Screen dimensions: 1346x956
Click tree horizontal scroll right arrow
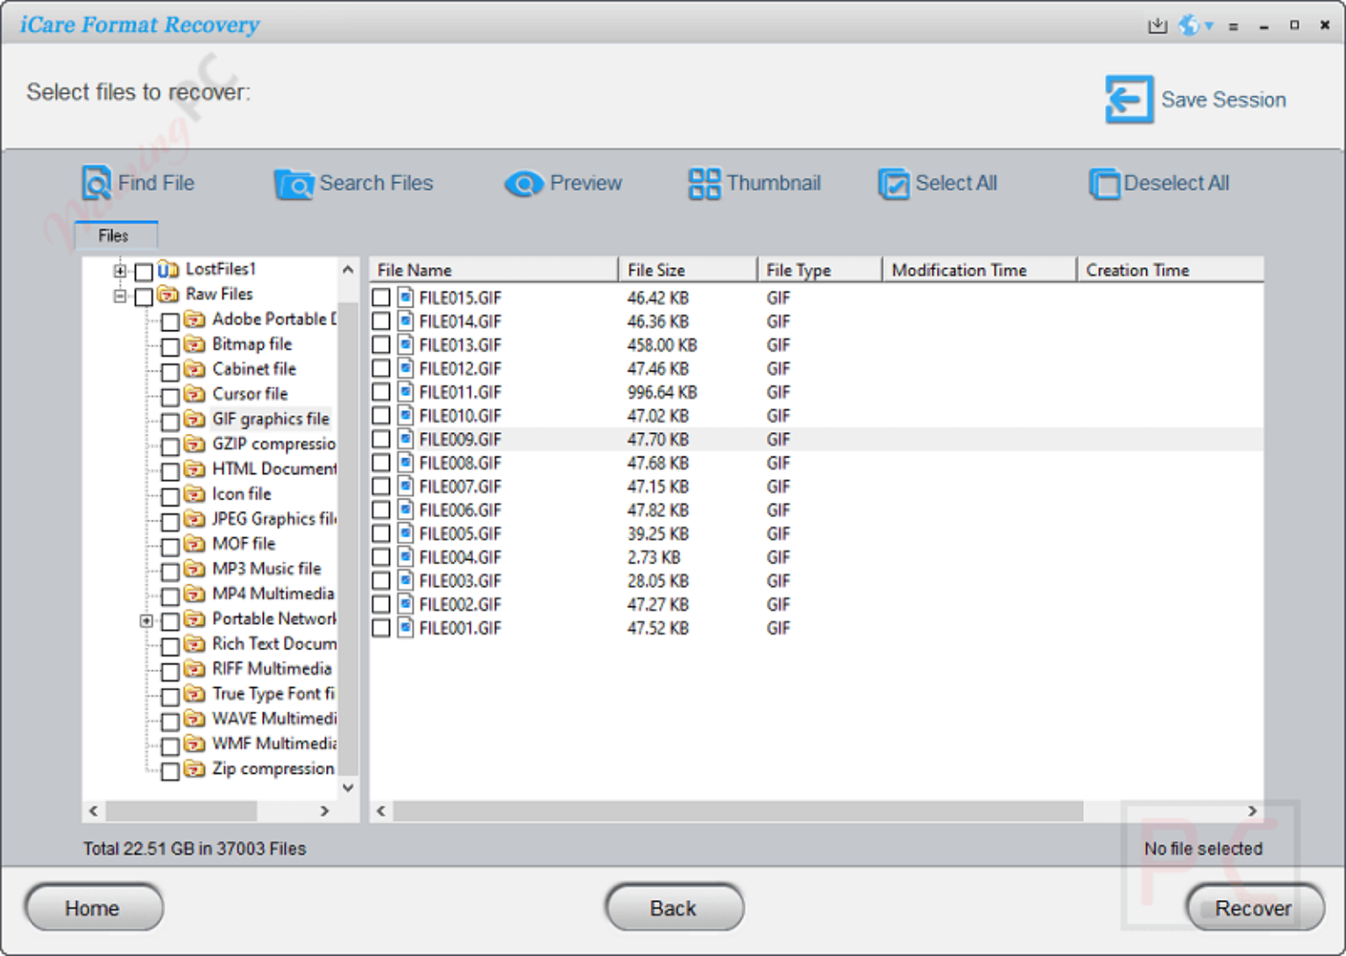tap(325, 811)
